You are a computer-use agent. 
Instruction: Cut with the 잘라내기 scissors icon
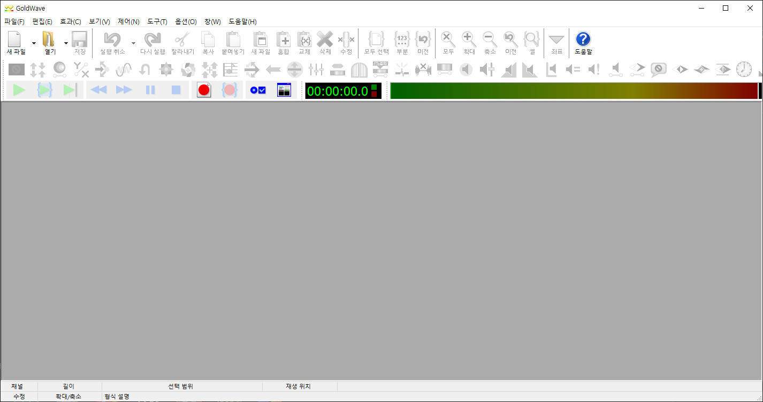point(182,43)
